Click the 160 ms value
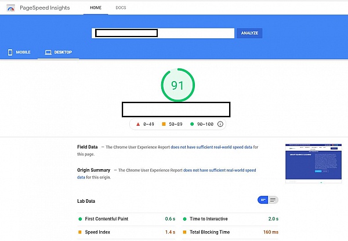348x241 pixels. pos(271,232)
